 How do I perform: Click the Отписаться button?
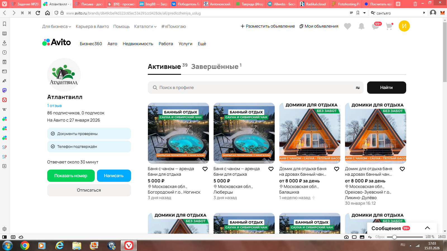pos(89,190)
